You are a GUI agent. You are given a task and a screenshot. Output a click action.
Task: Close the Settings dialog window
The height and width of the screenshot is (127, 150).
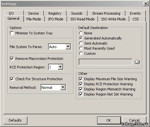pos(146,4)
